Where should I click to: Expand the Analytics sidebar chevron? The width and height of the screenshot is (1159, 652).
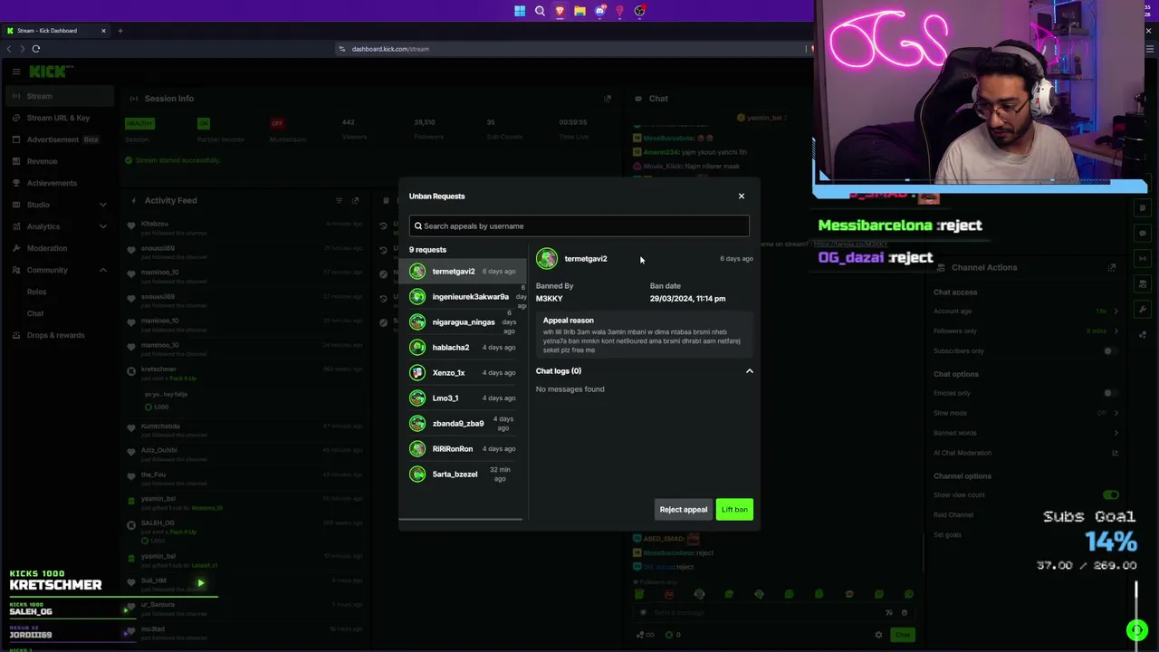pyautogui.click(x=103, y=226)
